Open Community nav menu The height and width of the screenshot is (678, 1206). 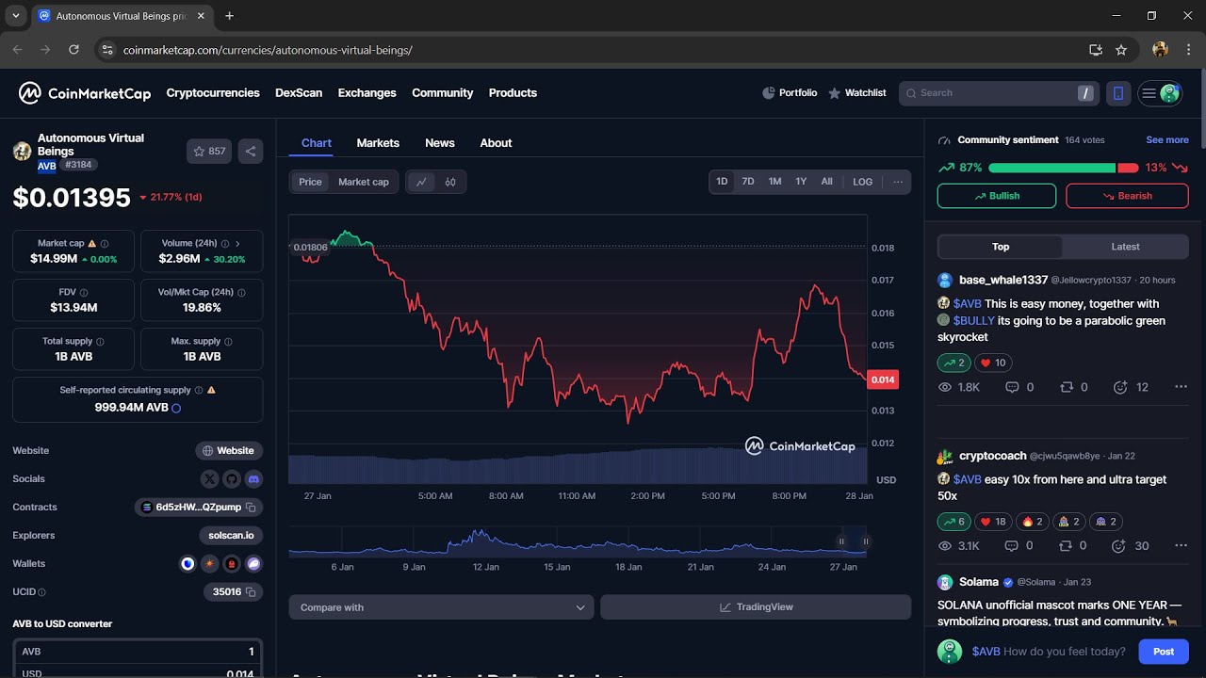[x=443, y=93]
